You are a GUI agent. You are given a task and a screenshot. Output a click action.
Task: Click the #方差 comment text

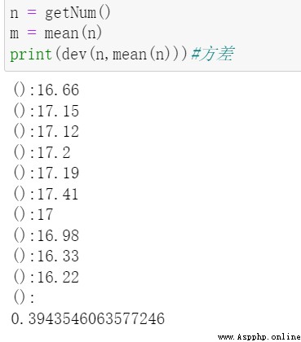(212, 54)
